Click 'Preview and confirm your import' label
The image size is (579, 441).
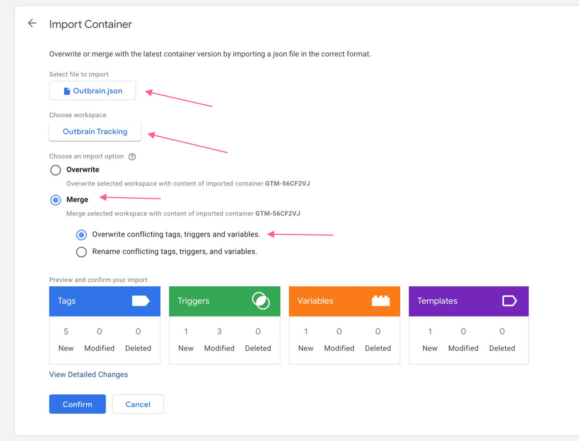tap(98, 280)
